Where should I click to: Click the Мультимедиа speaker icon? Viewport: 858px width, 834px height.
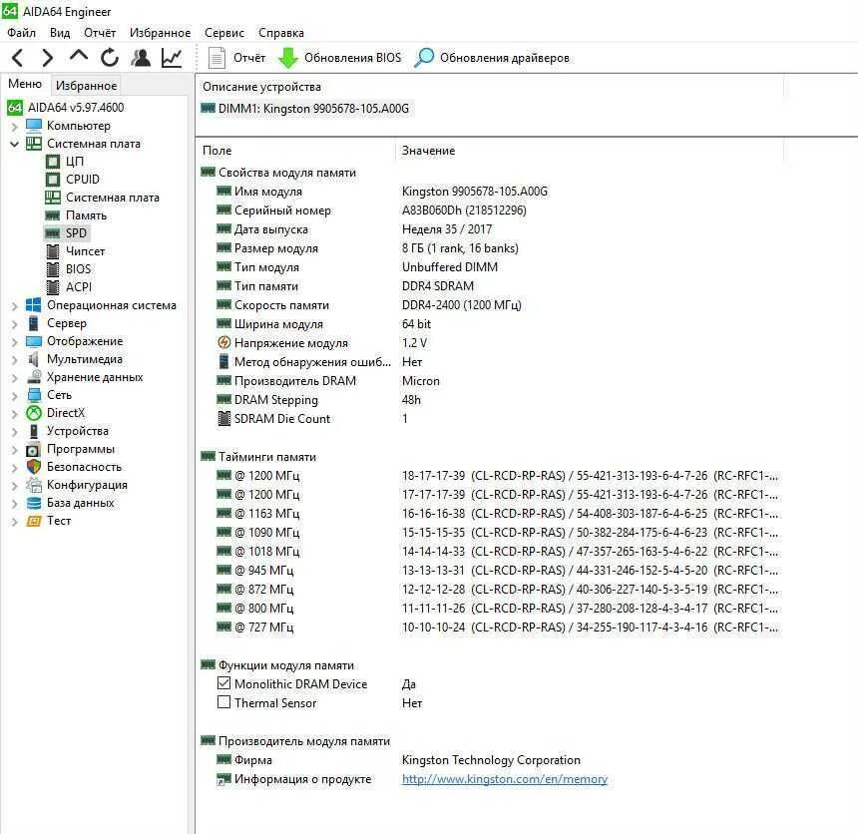34,359
